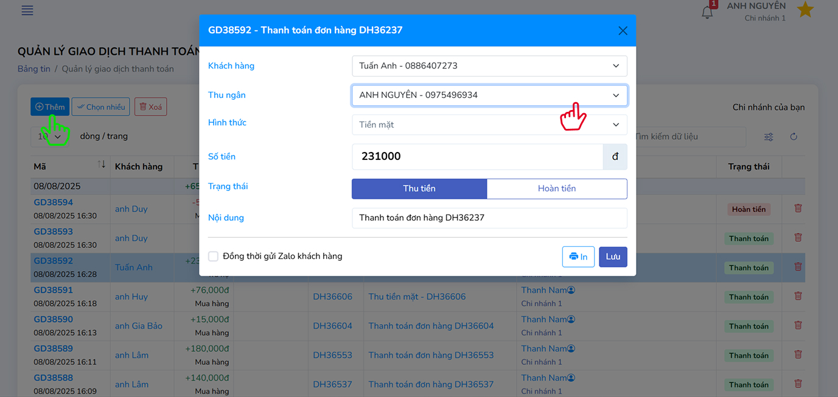
Task: Select the Hoàn tiền status option
Action: (x=556, y=188)
